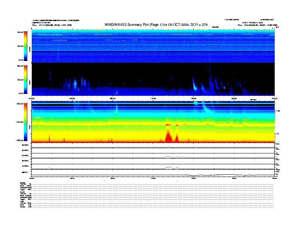Image resolution: width=296 pixels, height=229 pixels.
Task: Click the TNR color scale bar
Action: [26, 122]
